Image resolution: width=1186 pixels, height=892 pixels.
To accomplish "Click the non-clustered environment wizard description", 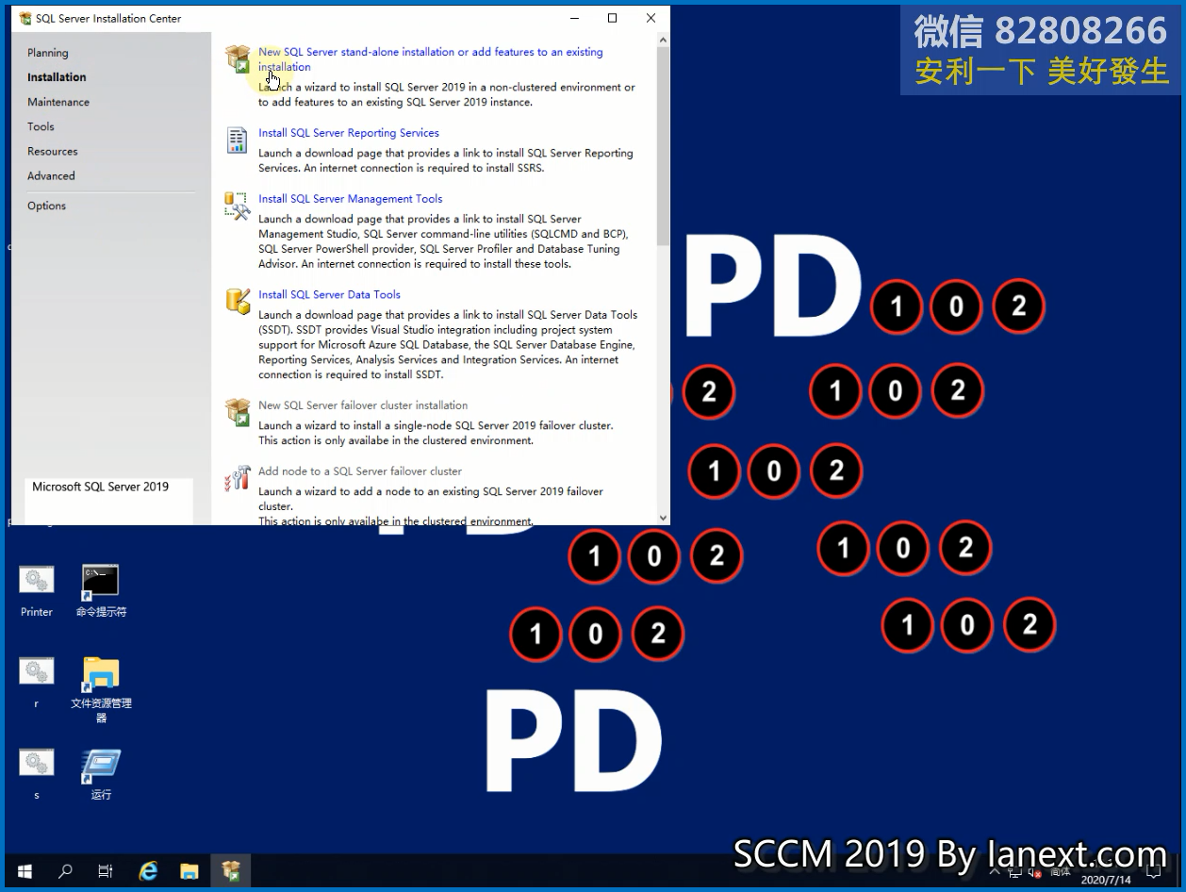I will [447, 94].
